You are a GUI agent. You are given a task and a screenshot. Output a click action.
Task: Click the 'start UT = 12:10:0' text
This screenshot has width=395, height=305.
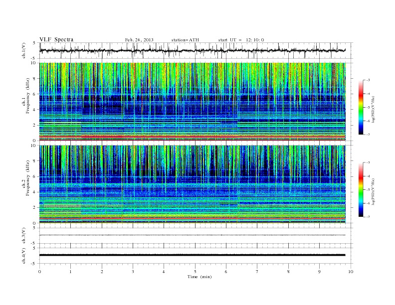241,40
